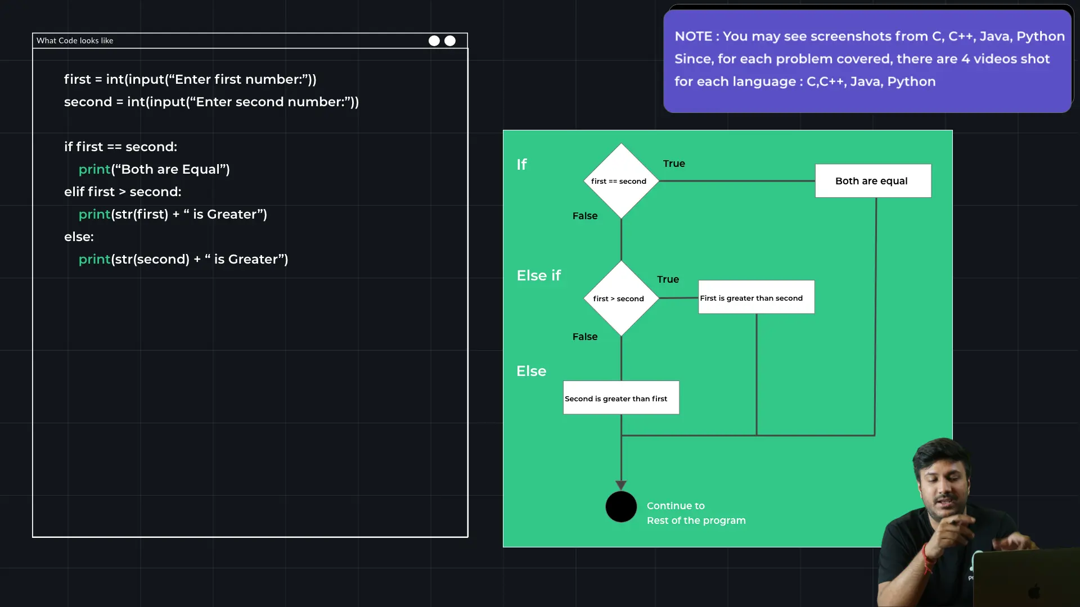Click the 'first == second' decision diamond

click(621, 181)
